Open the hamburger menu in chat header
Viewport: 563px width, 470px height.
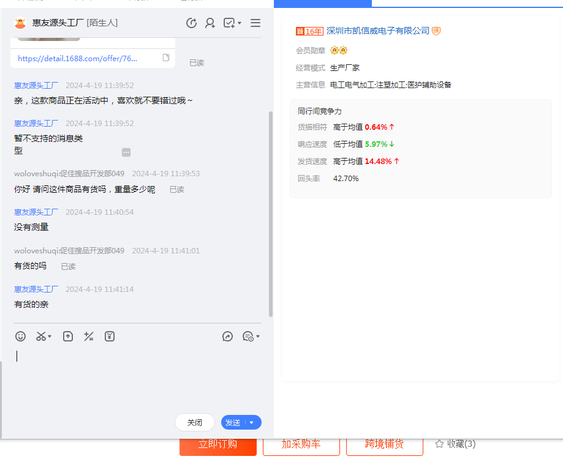pos(255,23)
